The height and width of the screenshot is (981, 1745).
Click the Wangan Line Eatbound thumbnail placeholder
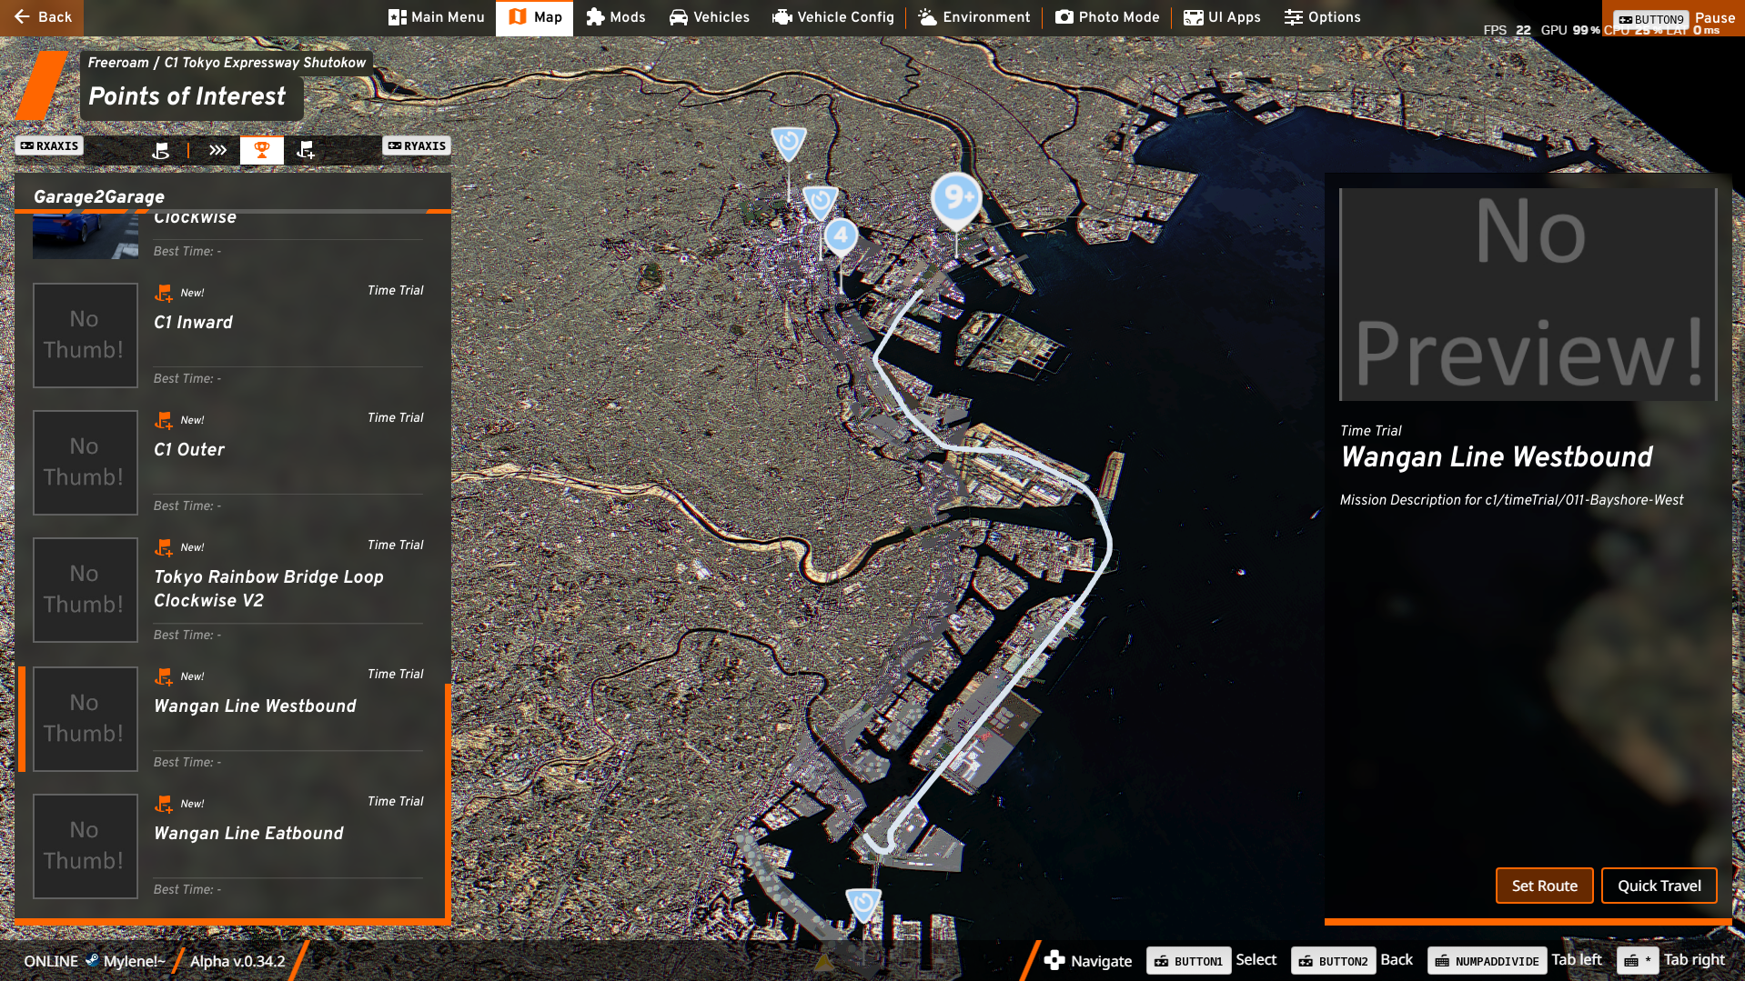point(86,846)
